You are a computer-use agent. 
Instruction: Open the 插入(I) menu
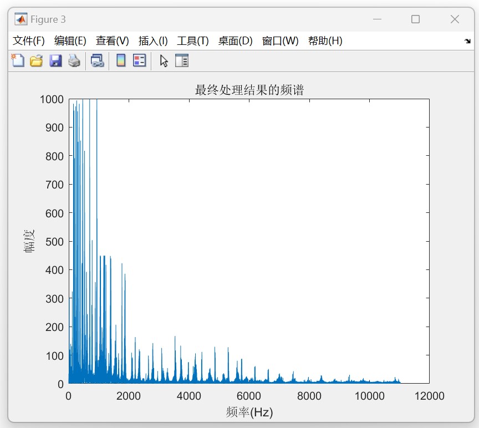[x=153, y=41]
